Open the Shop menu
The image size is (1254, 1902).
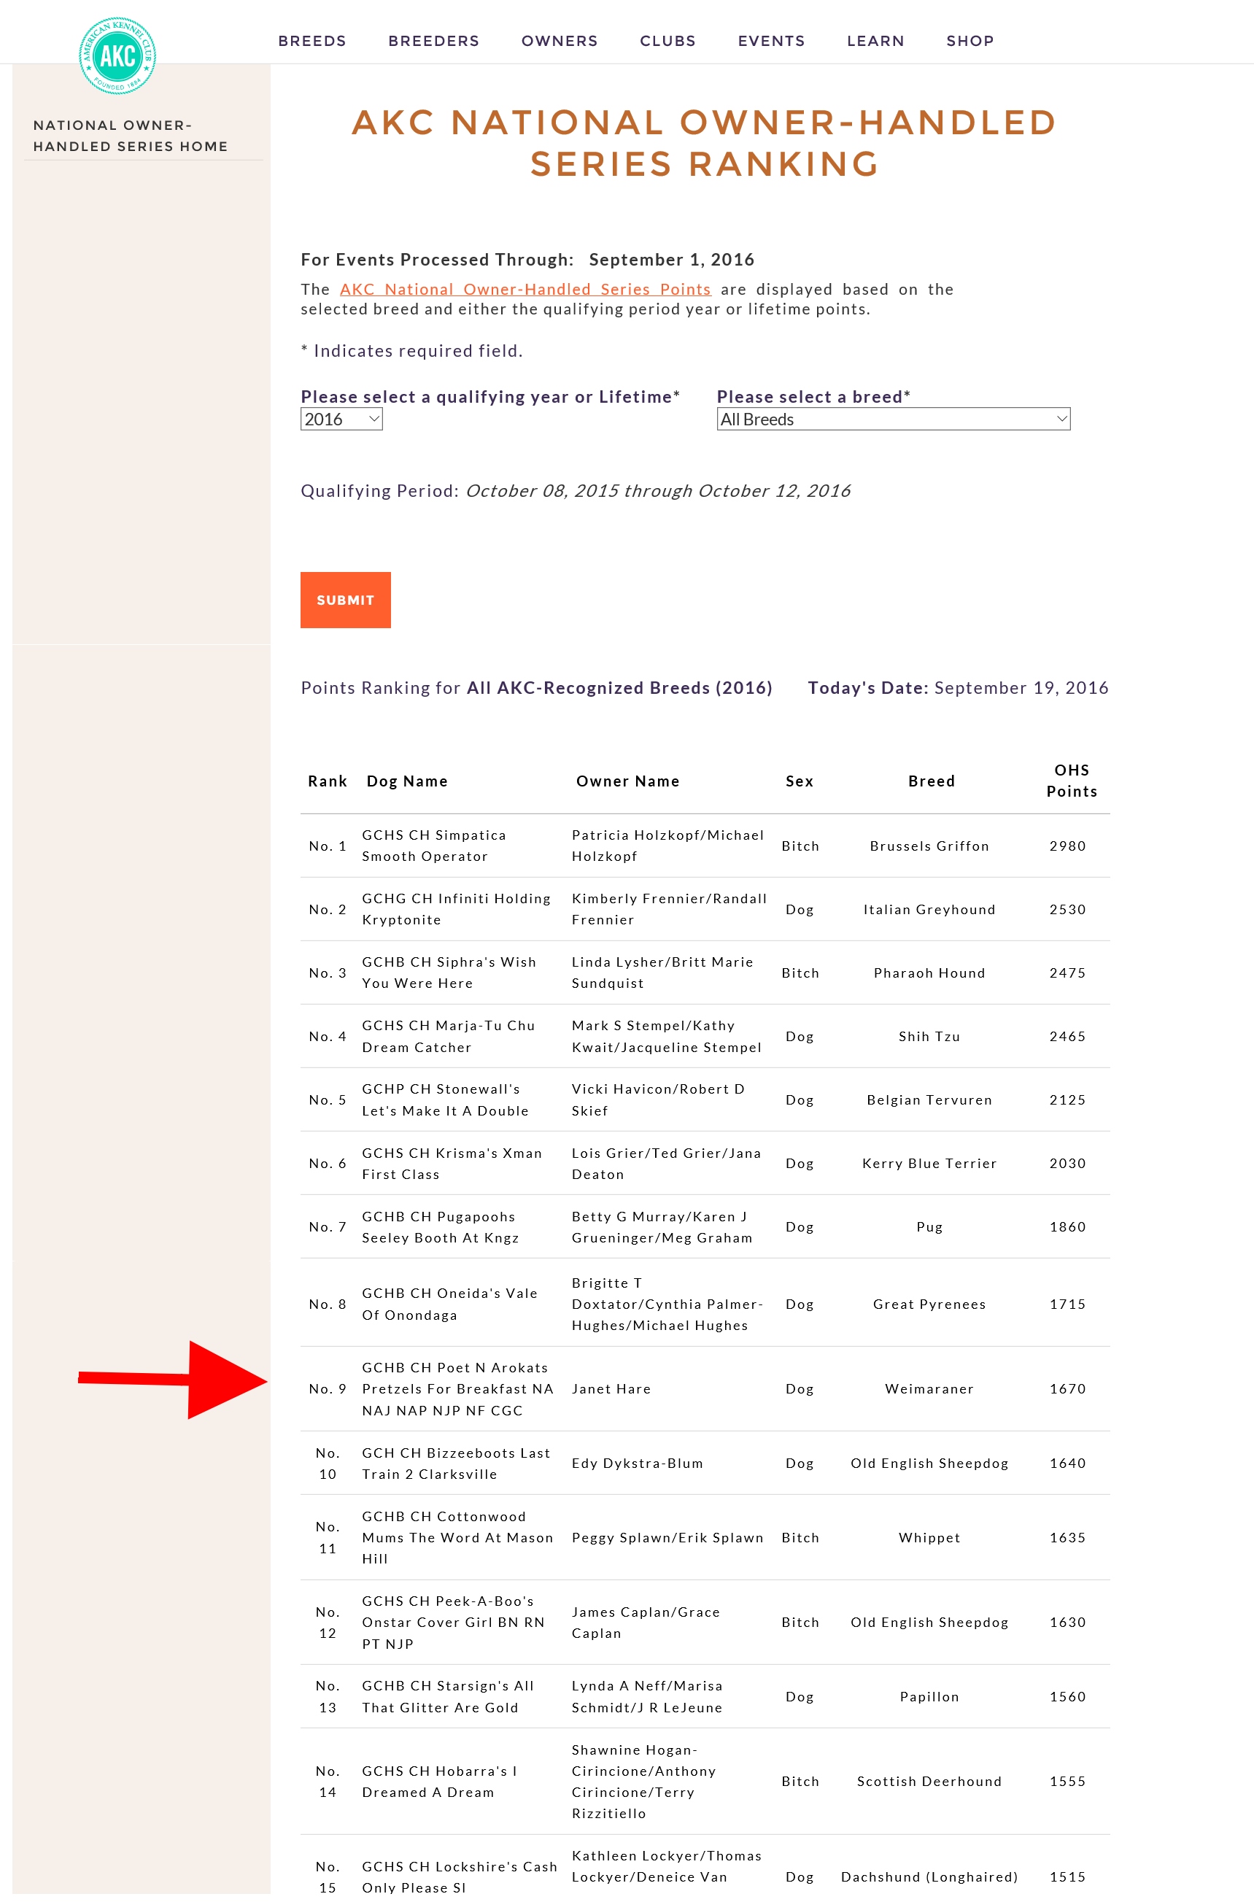pos(970,41)
